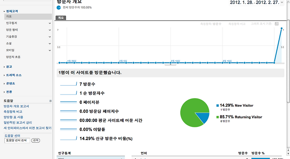Click the 2월 5일 chart date label

pos(123,61)
